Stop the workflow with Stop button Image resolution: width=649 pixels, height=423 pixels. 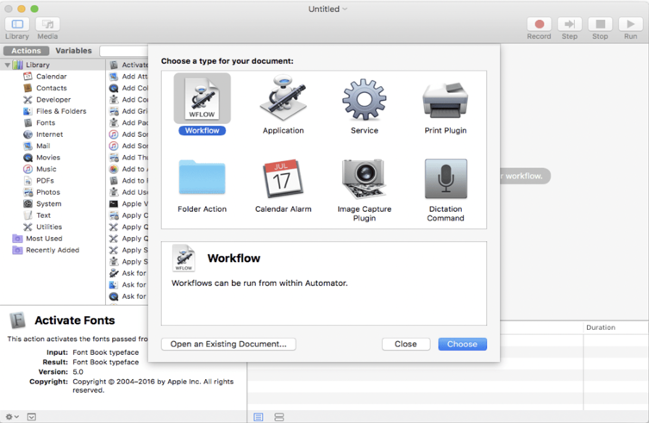tap(600, 24)
